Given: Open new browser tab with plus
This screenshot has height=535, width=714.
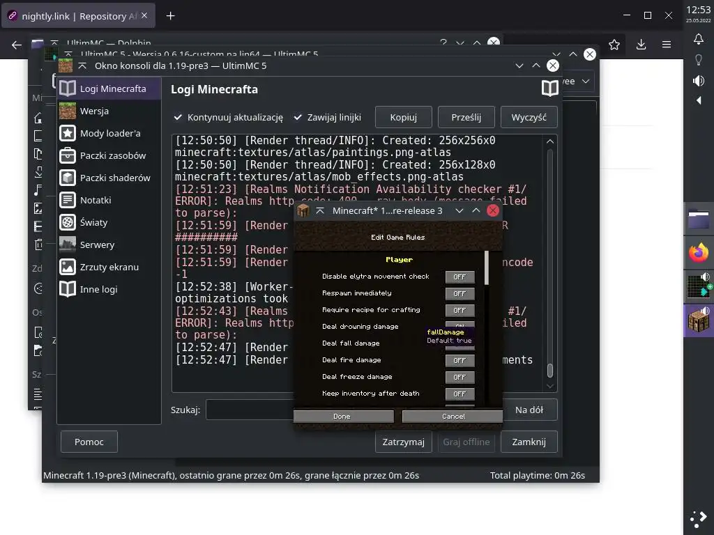Looking at the screenshot, I should [170, 16].
